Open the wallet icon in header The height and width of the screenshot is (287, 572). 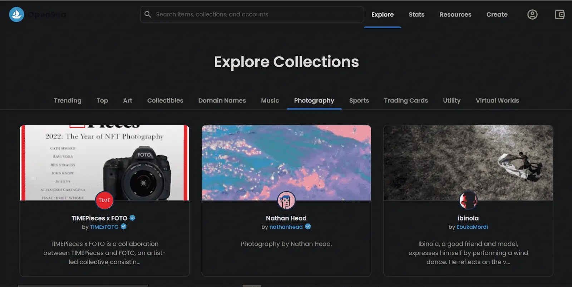[x=559, y=15]
